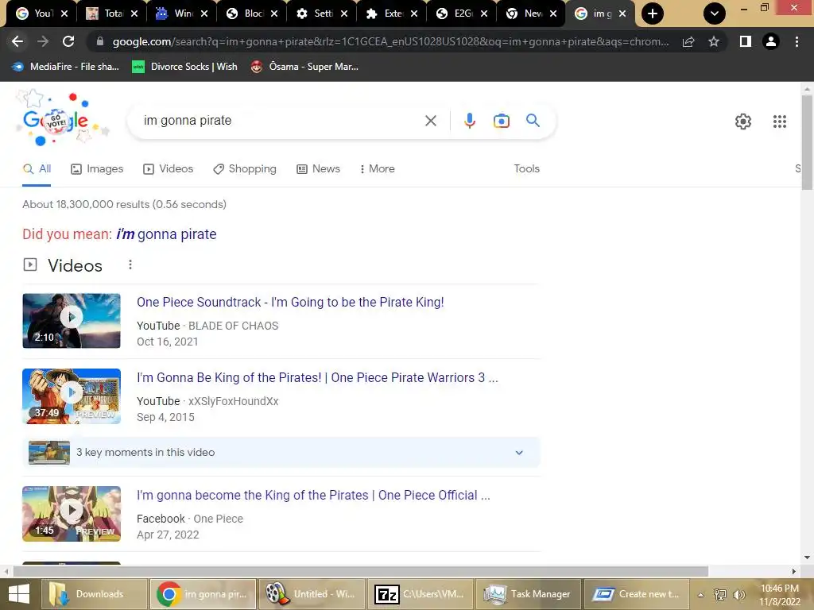The height and width of the screenshot is (610, 814).
Task: Switch to the Videos results tab
Action: tap(169, 168)
